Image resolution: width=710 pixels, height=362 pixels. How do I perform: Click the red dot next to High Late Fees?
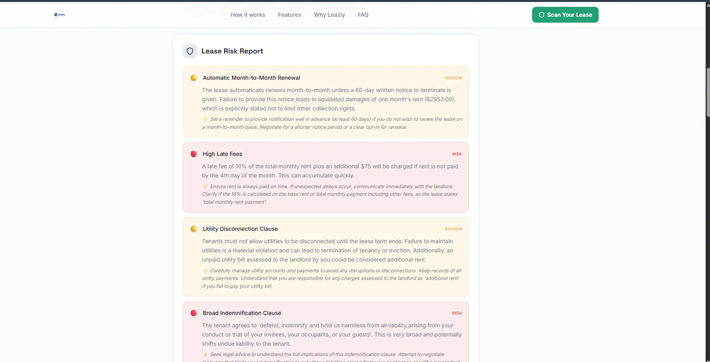(193, 154)
